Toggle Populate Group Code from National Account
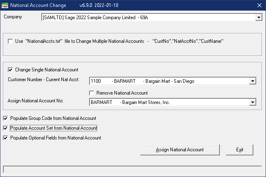This screenshot has height=177, width=266. pos(5,118)
